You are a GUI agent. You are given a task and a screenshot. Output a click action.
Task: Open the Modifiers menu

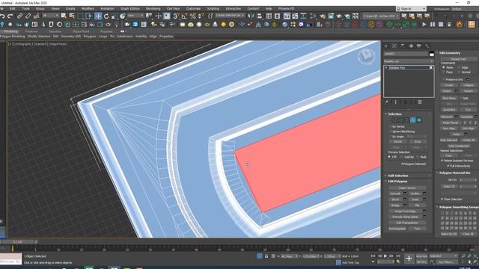coord(88,8)
